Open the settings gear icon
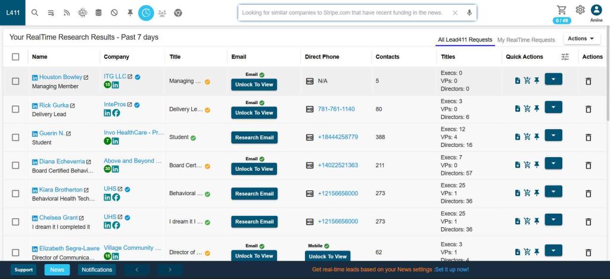 (580, 10)
